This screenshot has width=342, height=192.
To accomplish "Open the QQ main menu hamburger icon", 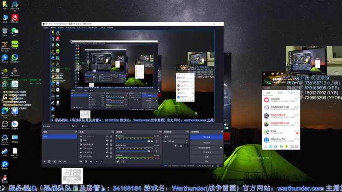I will pos(265,146).
